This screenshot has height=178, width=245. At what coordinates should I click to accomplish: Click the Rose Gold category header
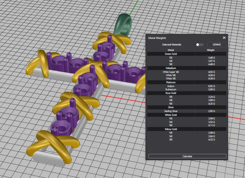click(x=171, y=93)
